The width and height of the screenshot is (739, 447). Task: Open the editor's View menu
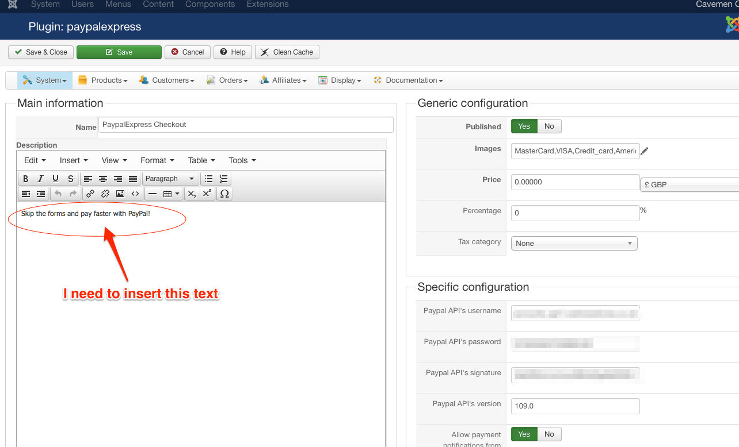point(114,160)
